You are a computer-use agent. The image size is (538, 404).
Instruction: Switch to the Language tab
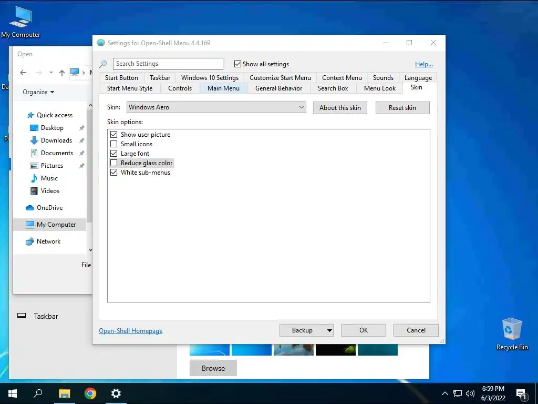pyautogui.click(x=418, y=78)
